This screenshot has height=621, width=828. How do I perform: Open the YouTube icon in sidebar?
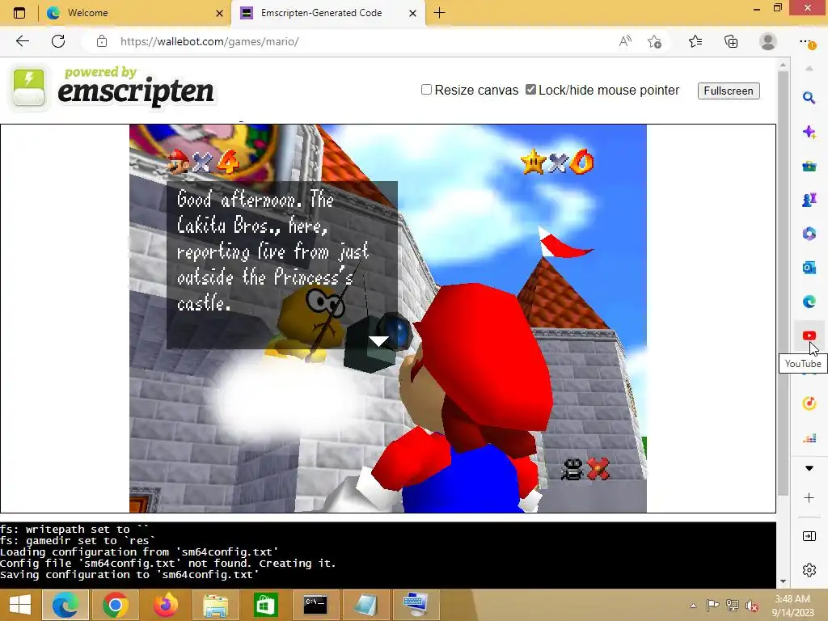coord(809,336)
